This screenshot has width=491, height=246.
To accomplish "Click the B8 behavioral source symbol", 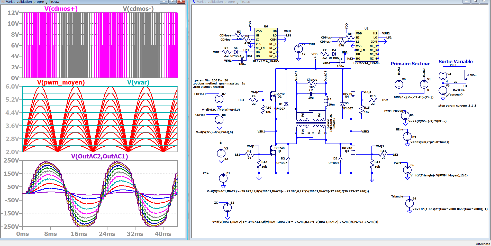I will [x=219, y=119].
